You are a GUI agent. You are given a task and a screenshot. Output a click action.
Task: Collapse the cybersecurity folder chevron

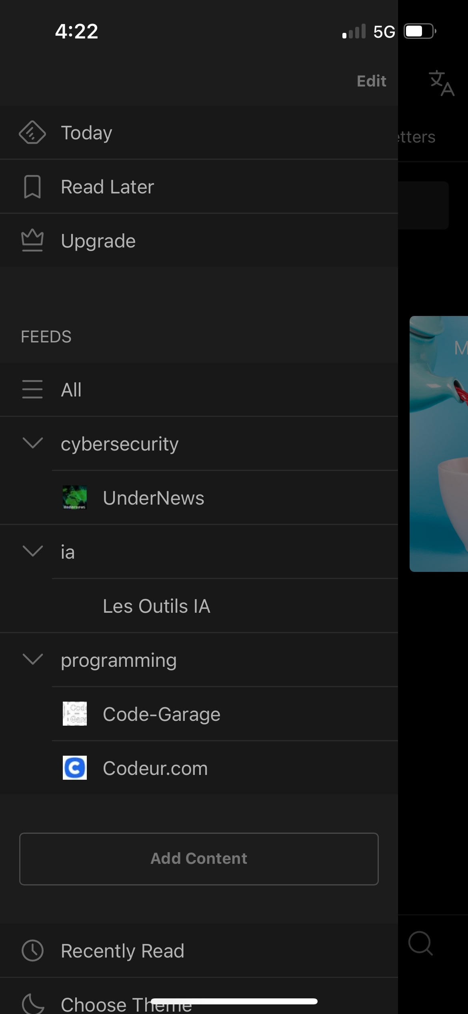[x=33, y=443]
